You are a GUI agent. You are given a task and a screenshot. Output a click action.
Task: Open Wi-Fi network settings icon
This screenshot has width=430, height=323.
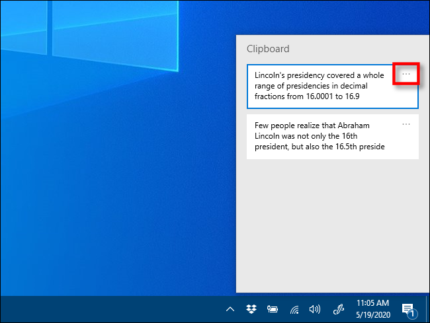point(294,310)
